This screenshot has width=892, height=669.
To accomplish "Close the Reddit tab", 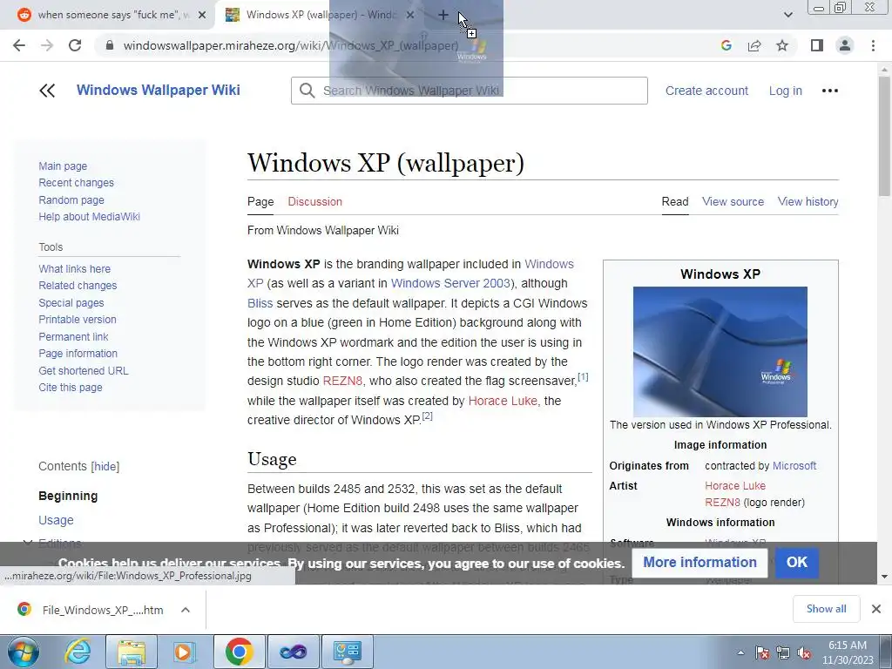I will (202, 16).
